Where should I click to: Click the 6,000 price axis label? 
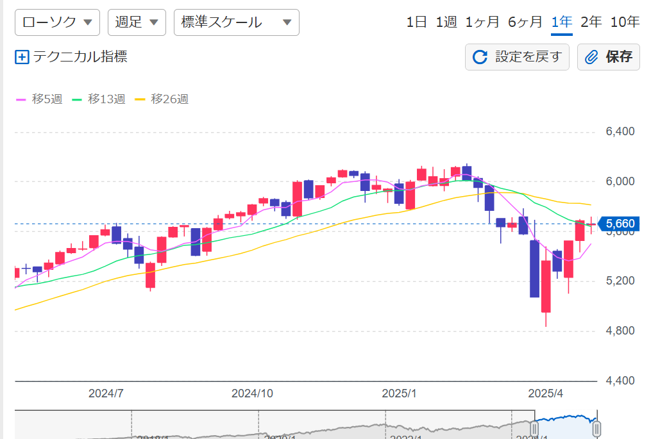pyautogui.click(x=620, y=181)
